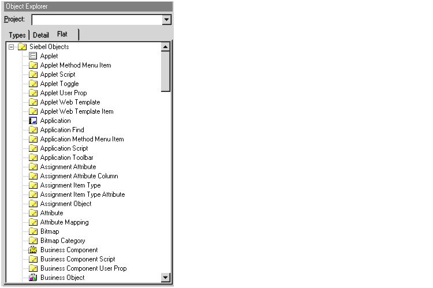Image resolution: width=433 pixels, height=288 pixels.
Task: Click the Applet Web Template folder icon
Action: click(x=33, y=102)
